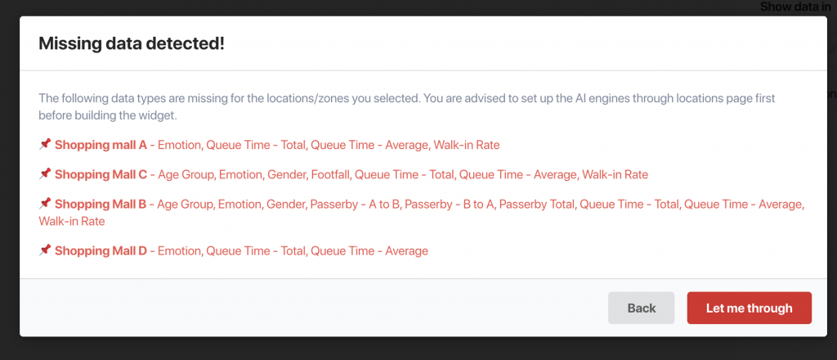Click the pushpin icon beside Shopping Mall D
The height and width of the screenshot is (360, 837).
45,250
